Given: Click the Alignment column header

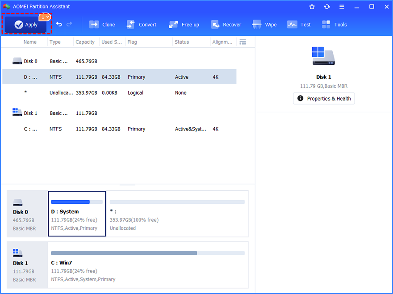Looking at the screenshot, I should pos(222,42).
